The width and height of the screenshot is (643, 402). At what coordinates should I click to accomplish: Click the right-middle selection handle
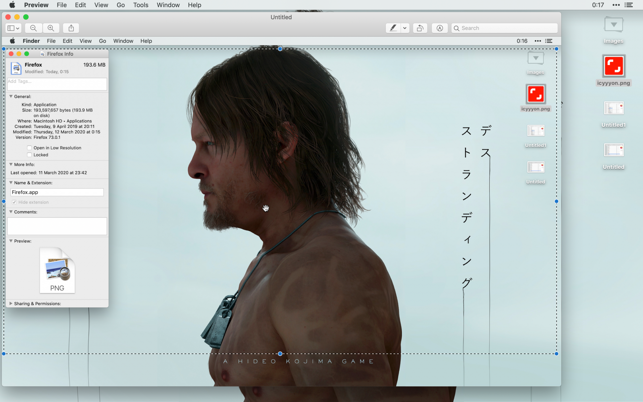click(557, 201)
